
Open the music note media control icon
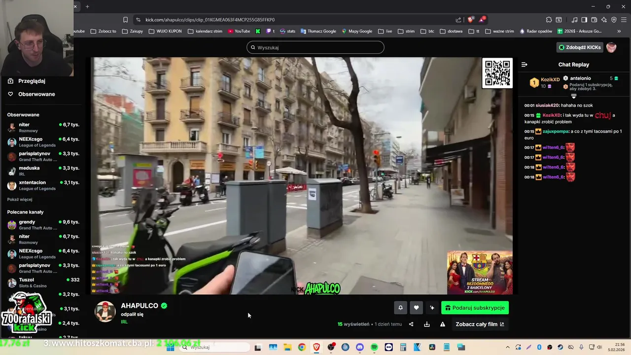coord(574,20)
